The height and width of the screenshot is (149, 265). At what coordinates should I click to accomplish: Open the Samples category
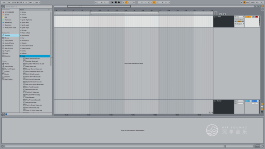[7, 56]
